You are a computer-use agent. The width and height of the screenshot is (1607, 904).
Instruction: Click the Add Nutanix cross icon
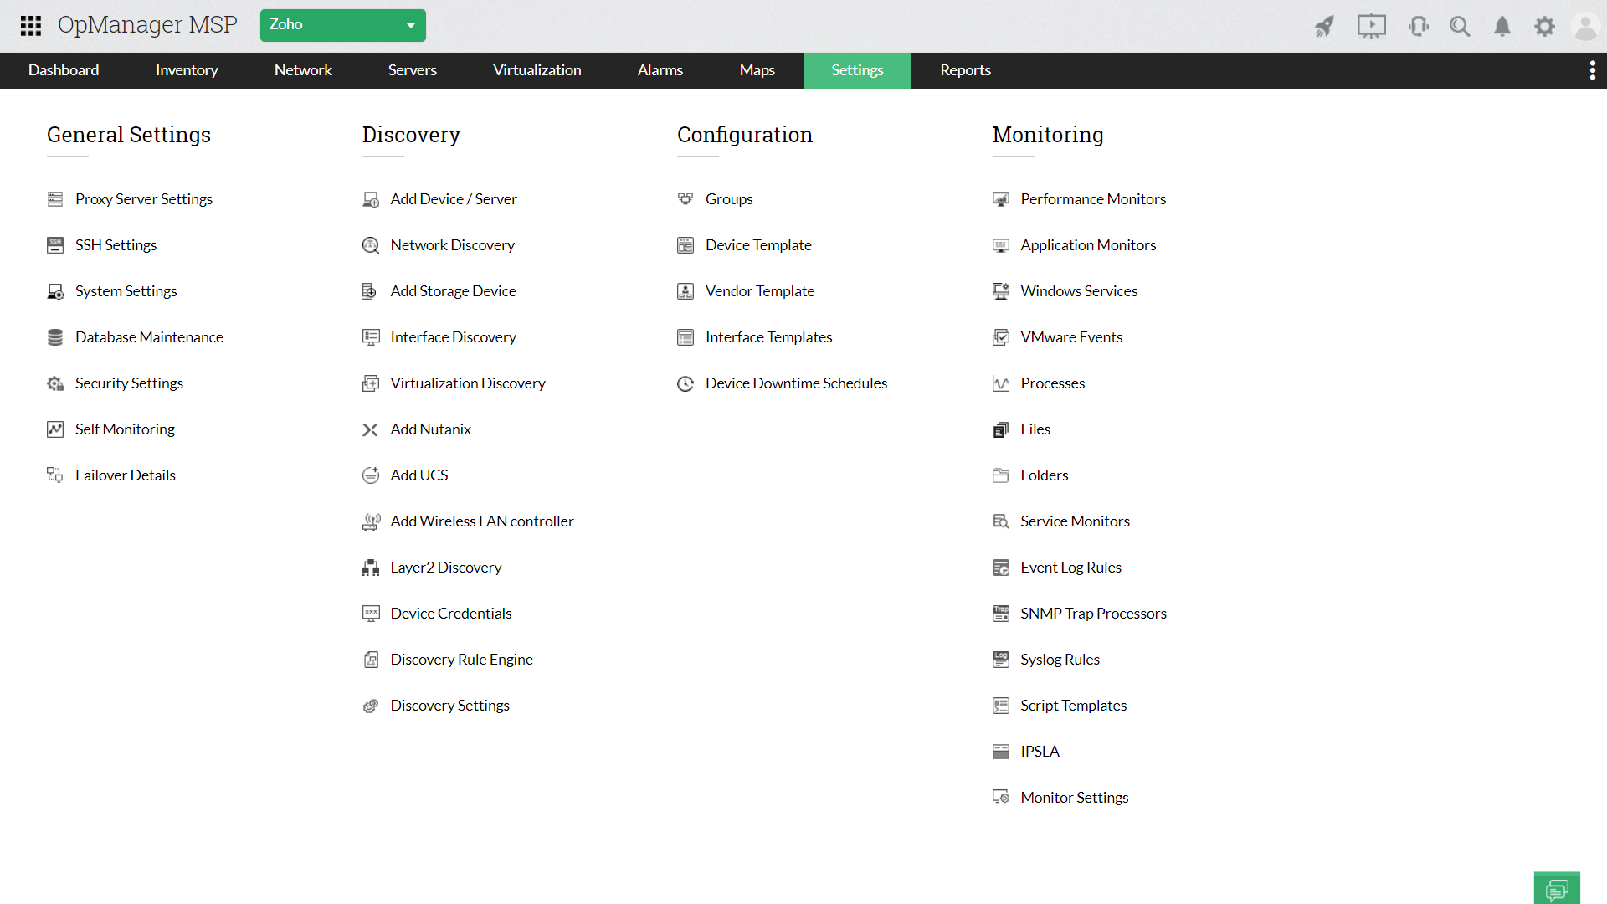370,429
